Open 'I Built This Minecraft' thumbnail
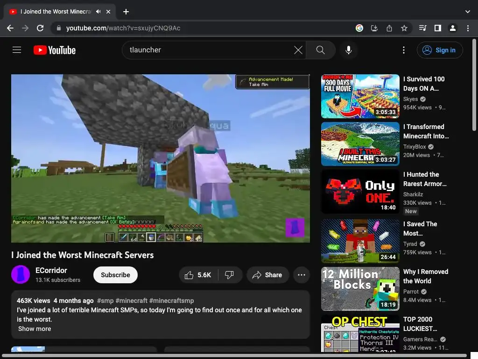The width and height of the screenshot is (478, 359). pos(360,144)
